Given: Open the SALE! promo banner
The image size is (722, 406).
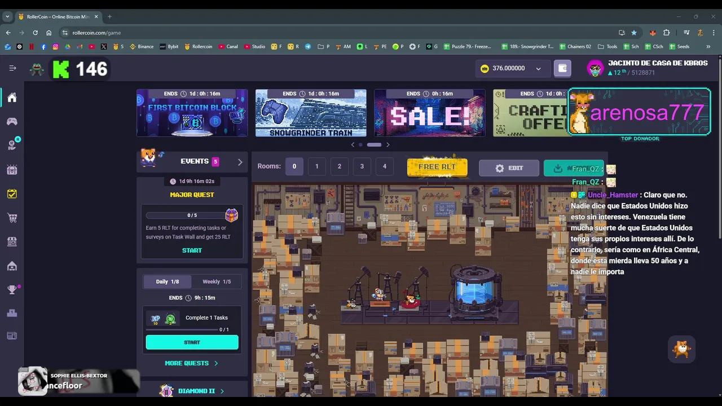Looking at the screenshot, I should point(429,113).
